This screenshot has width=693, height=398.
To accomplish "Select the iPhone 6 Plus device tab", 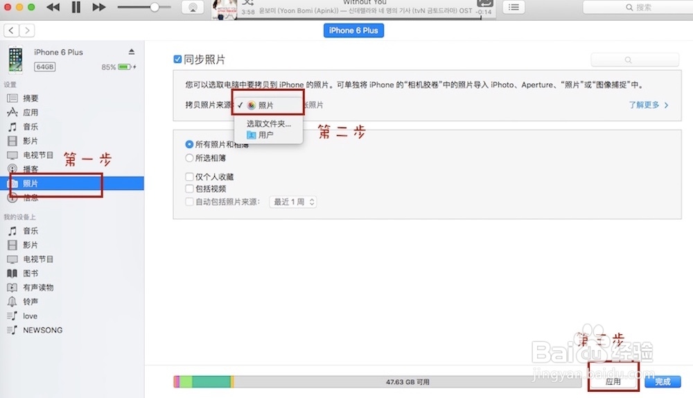I will [353, 31].
